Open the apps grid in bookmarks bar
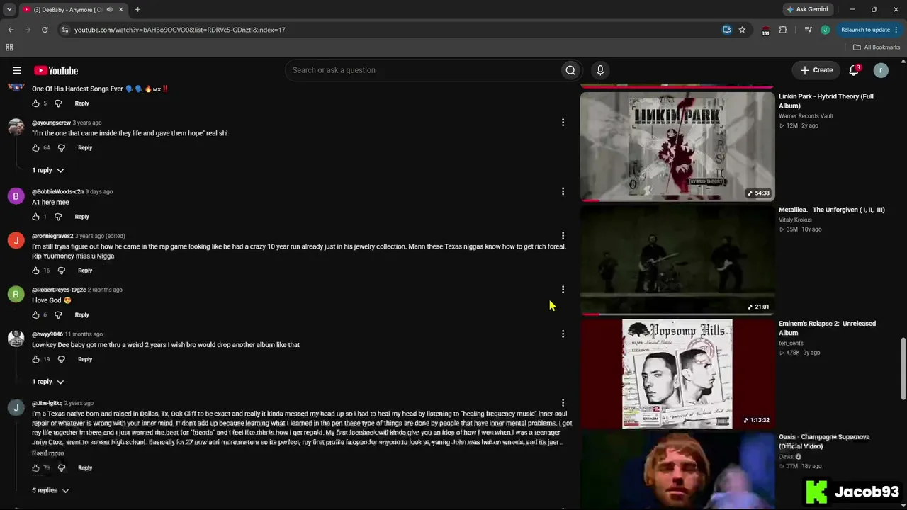 9,47
